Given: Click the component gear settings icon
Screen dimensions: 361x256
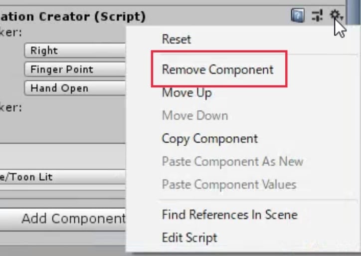Looking at the screenshot, I should coord(336,16).
